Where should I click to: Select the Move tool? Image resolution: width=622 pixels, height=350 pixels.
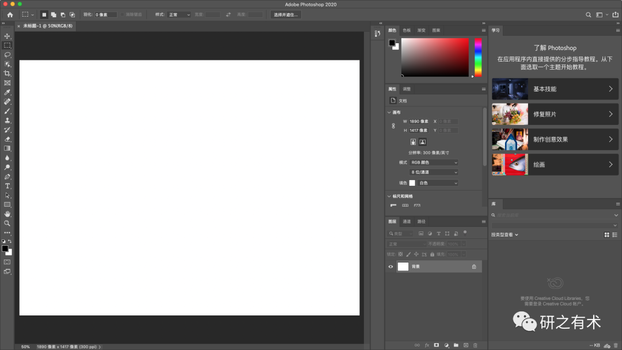click(7, 36)
